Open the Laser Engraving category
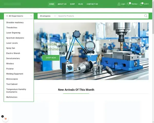The width and height of the screenshot is (154, 123). pyautogui.click(x=13, y=33)
